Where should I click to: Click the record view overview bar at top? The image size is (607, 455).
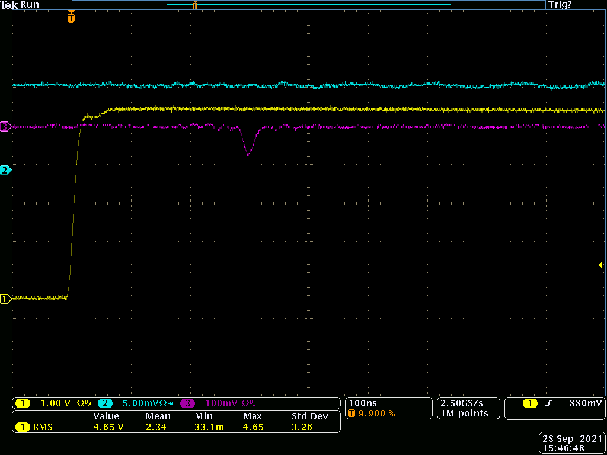click(308, 5)
